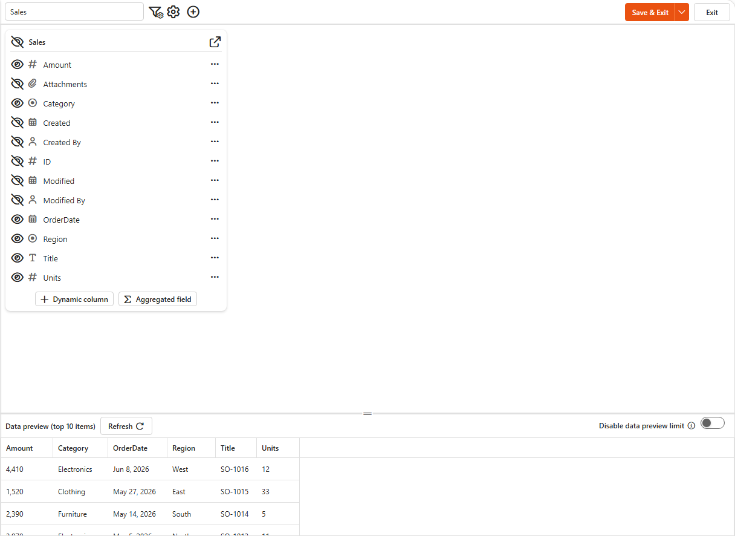
Task: Click the Amount column header
Action: (x=27, y=448)
